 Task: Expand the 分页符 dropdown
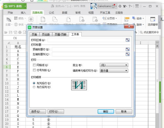116,18
